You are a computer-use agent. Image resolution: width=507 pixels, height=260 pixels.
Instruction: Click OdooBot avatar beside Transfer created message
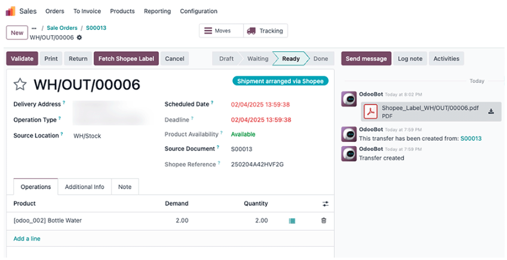[349, 154]
